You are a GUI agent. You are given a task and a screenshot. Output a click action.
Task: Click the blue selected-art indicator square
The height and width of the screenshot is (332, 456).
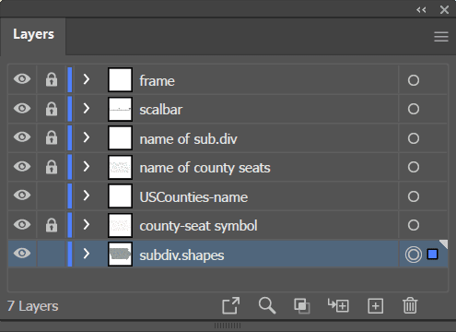click(432, 255)
